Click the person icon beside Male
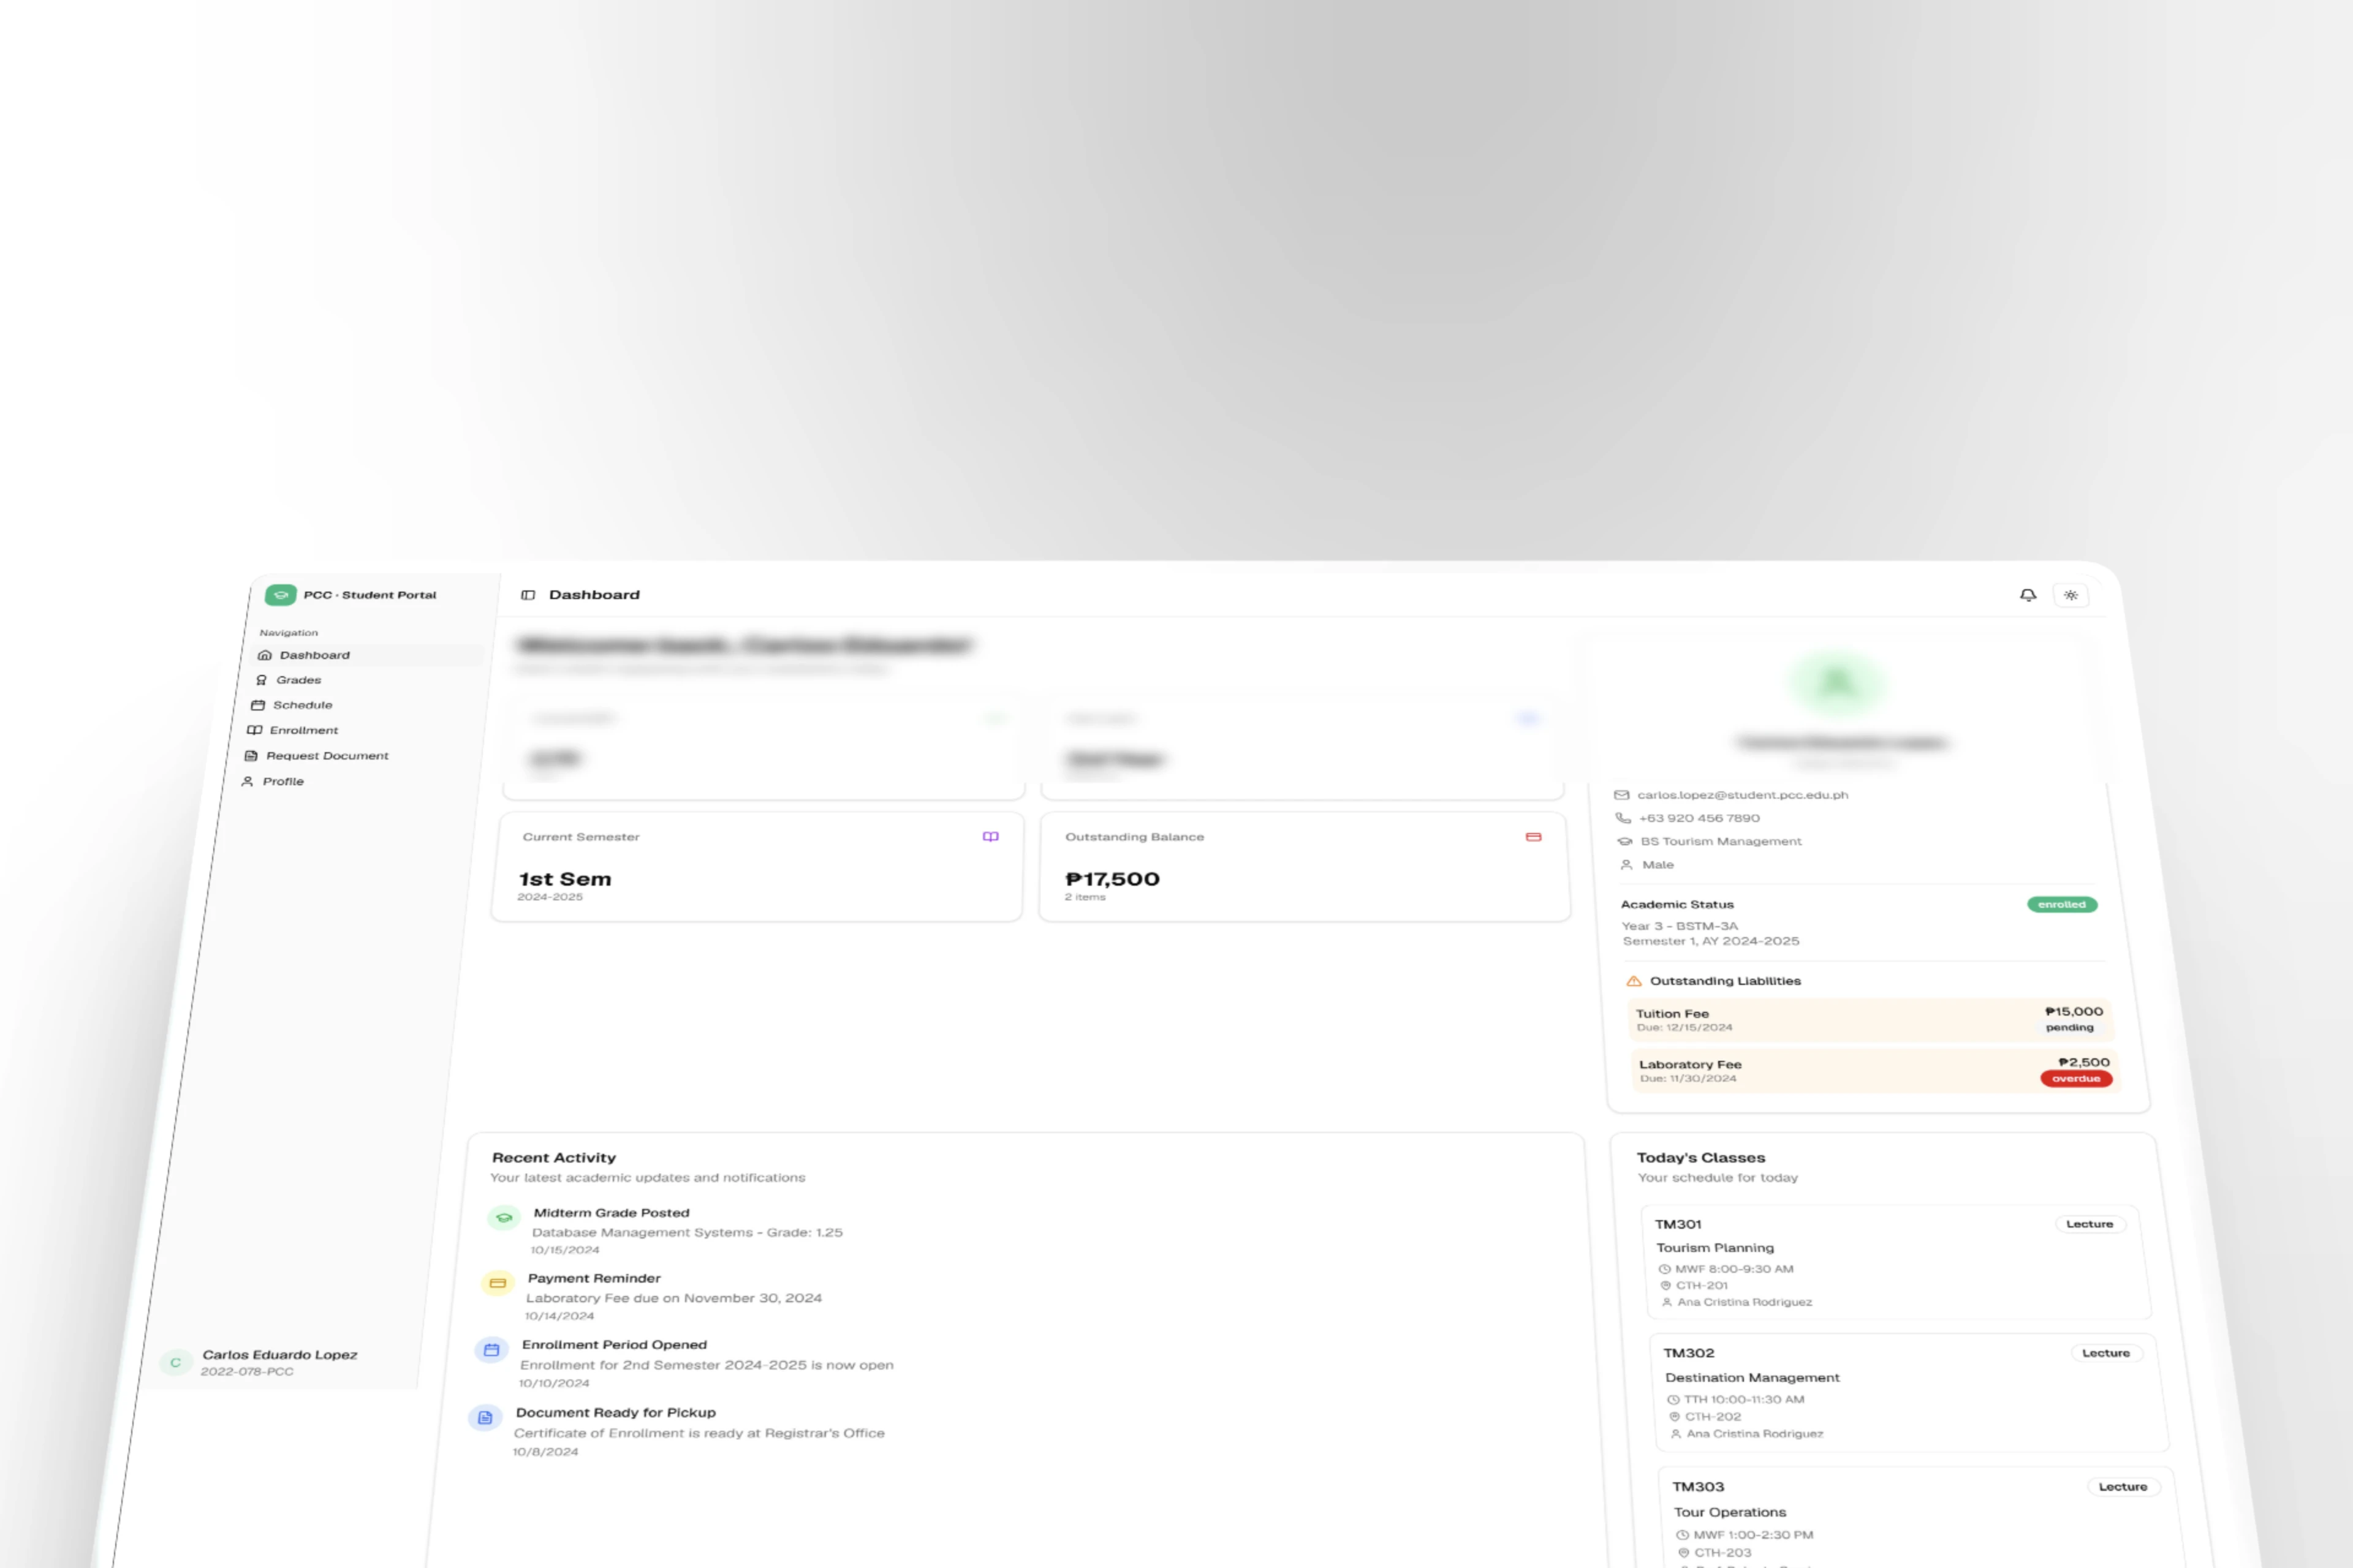The width and height of the screenshot is (2353, 1568). (x=1627, y=865)
